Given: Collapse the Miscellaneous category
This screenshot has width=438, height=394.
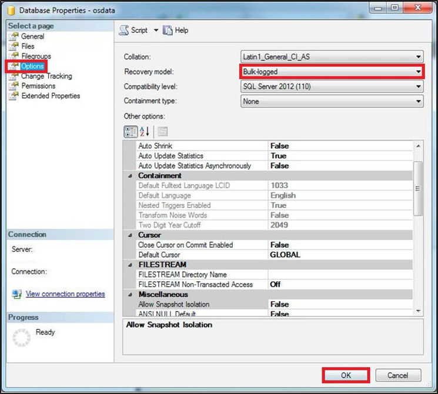Looking at the screenshot, I should click(x=130, y=295).
